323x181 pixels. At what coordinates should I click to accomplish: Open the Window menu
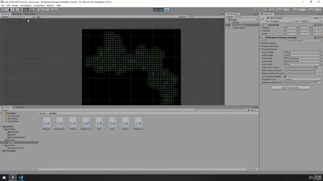coord(50,6)
